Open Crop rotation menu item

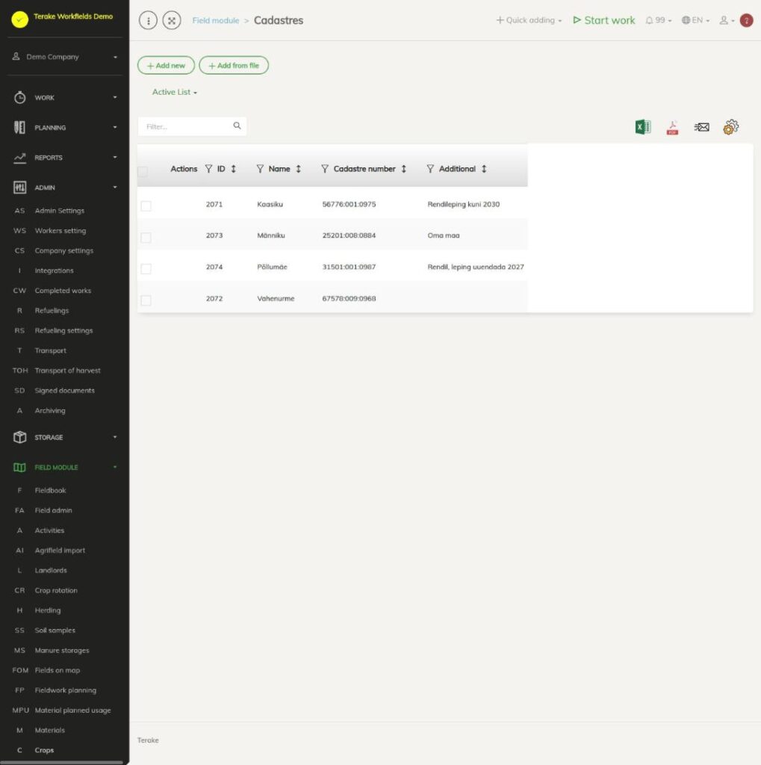(x=56, y=590)
